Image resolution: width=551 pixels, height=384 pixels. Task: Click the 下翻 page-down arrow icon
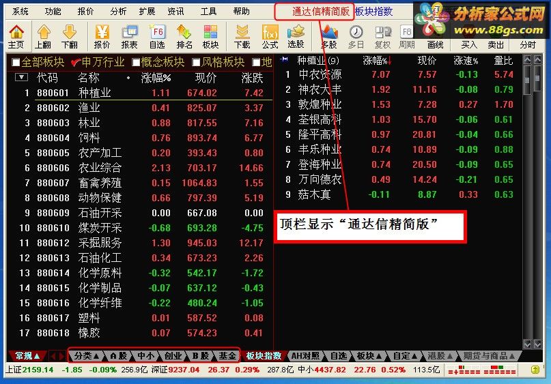pyautogui.click(x=69, y=36)
